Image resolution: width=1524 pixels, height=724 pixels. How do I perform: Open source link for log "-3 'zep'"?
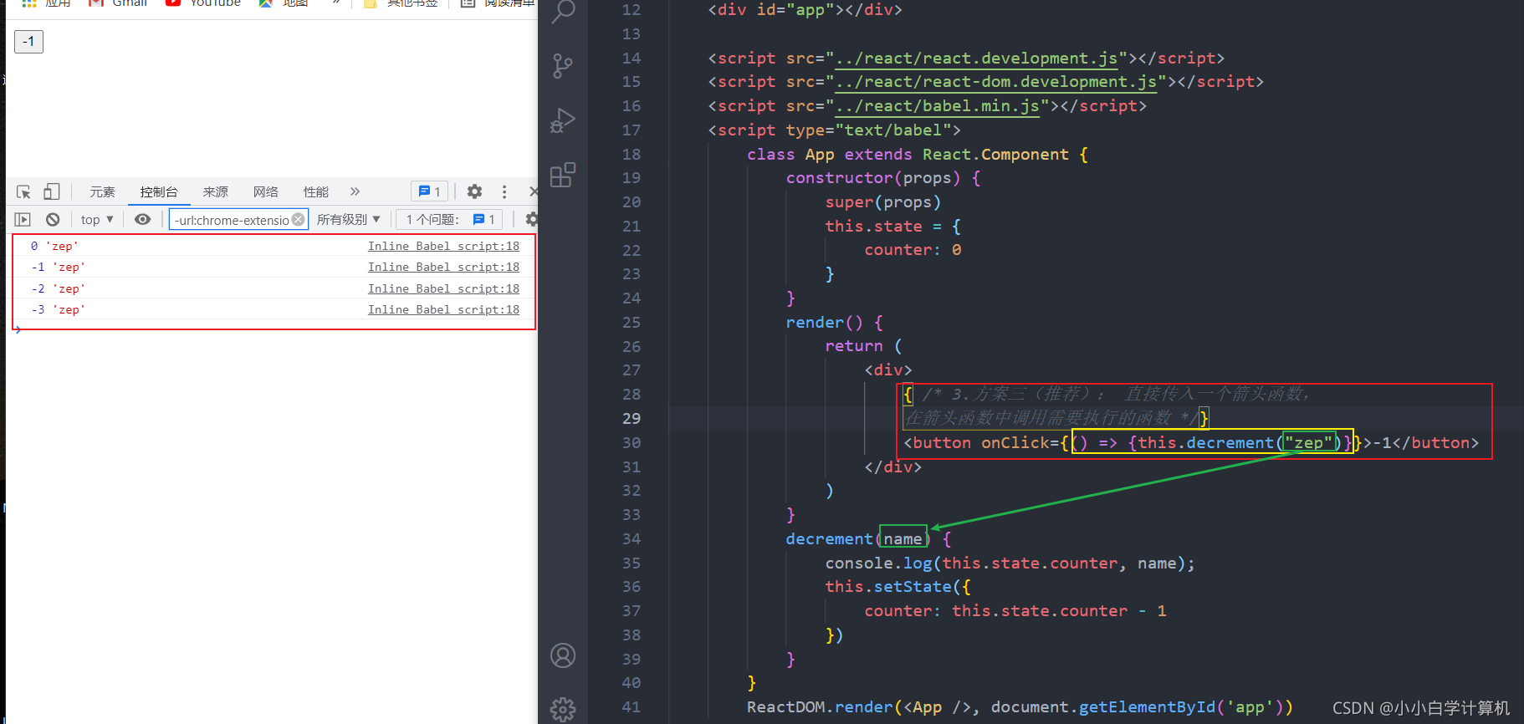click(x=443, y=309)
